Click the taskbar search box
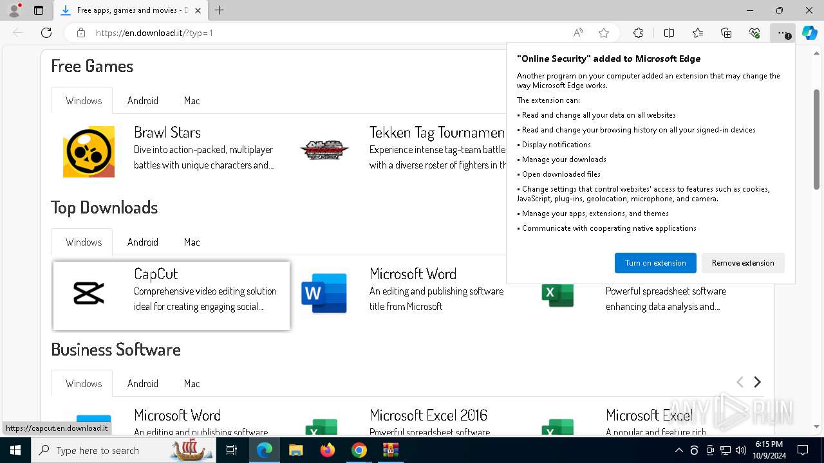The width and height of the screenshot is (824, 463). (x=124, y=450)
